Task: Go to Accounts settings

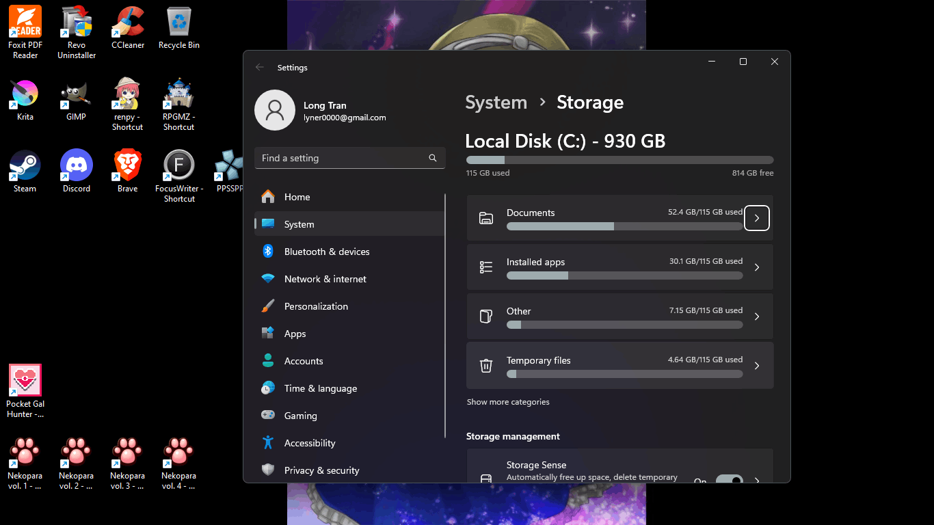Action: [349, 361]
